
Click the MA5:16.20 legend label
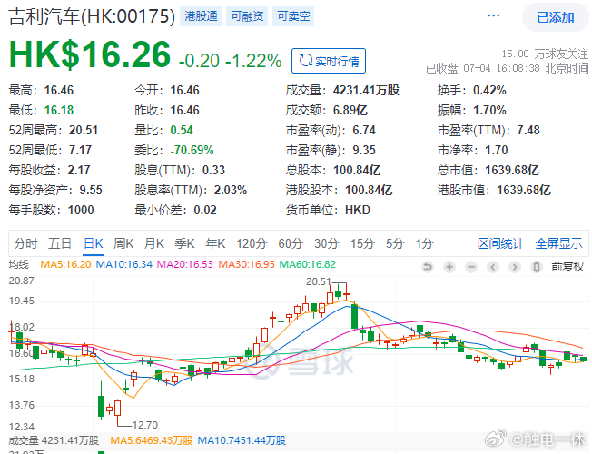click(x=65, y=264)
